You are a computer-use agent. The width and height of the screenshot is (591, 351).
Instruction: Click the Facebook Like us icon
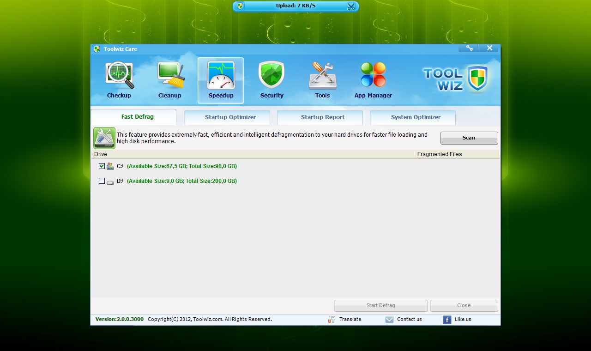447,320
